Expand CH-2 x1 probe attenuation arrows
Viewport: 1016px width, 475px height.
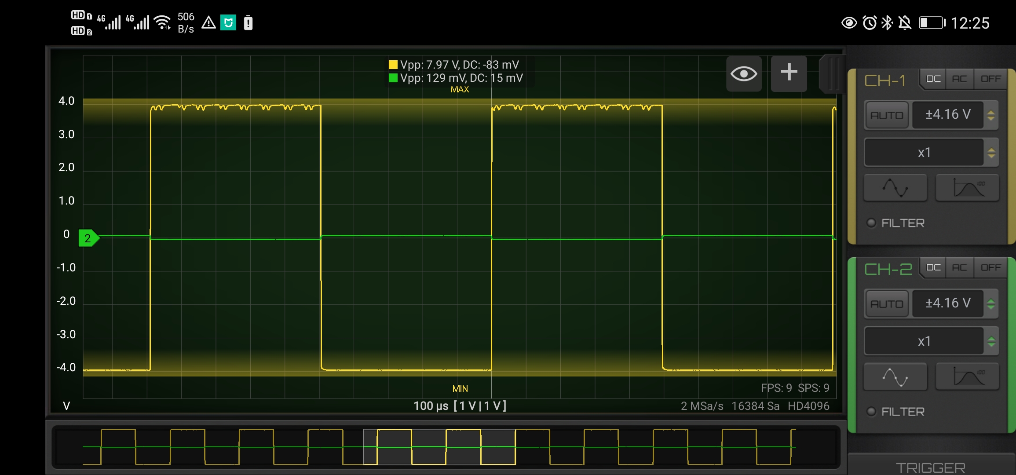click(x=991, y=342)
